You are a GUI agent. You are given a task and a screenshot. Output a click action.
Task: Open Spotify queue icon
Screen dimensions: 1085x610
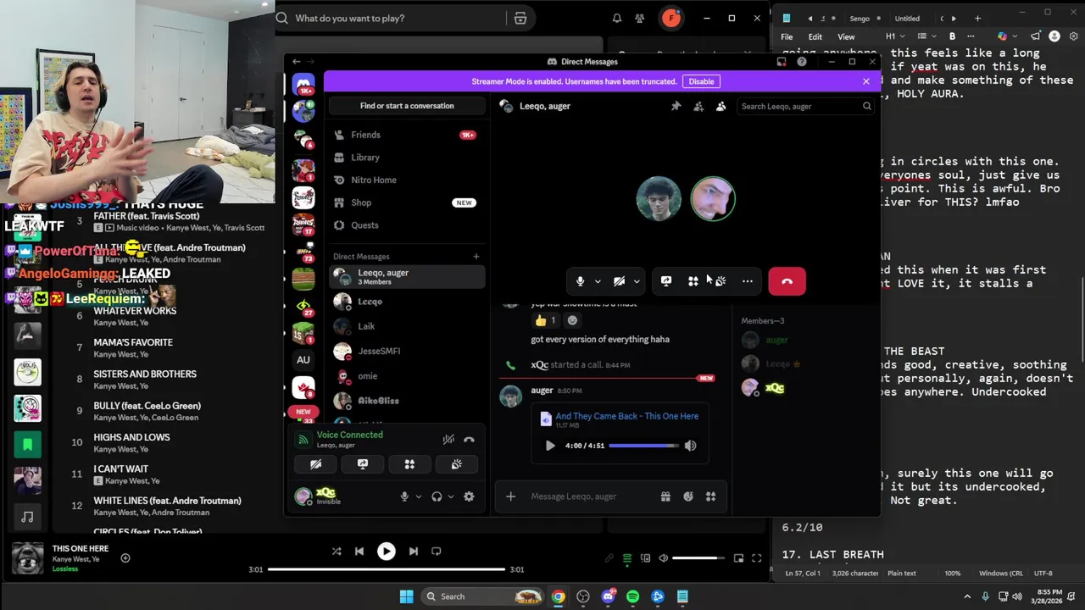627,558
